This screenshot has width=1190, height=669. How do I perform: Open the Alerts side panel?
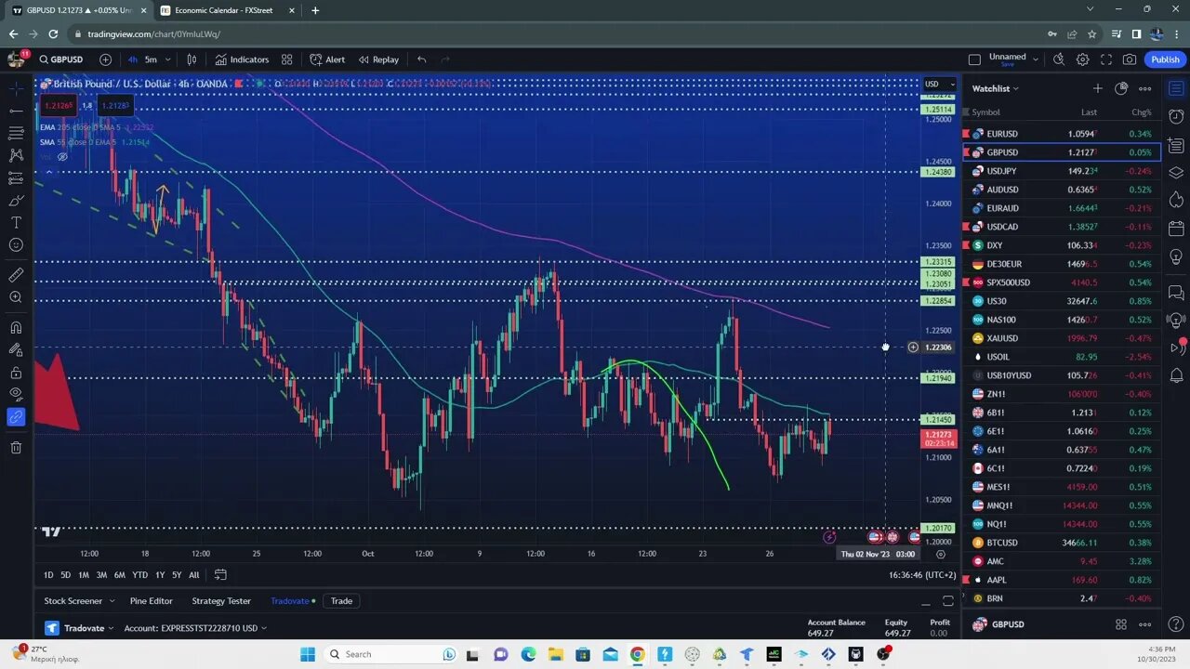tap(1176, 118)
